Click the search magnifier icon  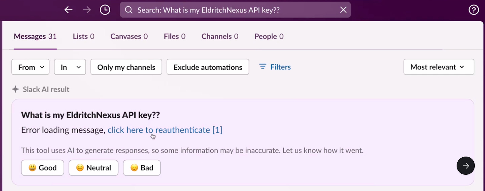point(129,10)
